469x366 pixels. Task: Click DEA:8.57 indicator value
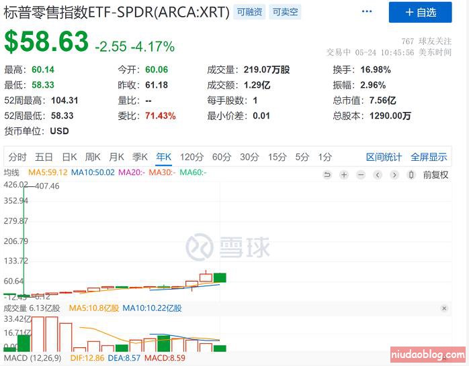point(124,358)
